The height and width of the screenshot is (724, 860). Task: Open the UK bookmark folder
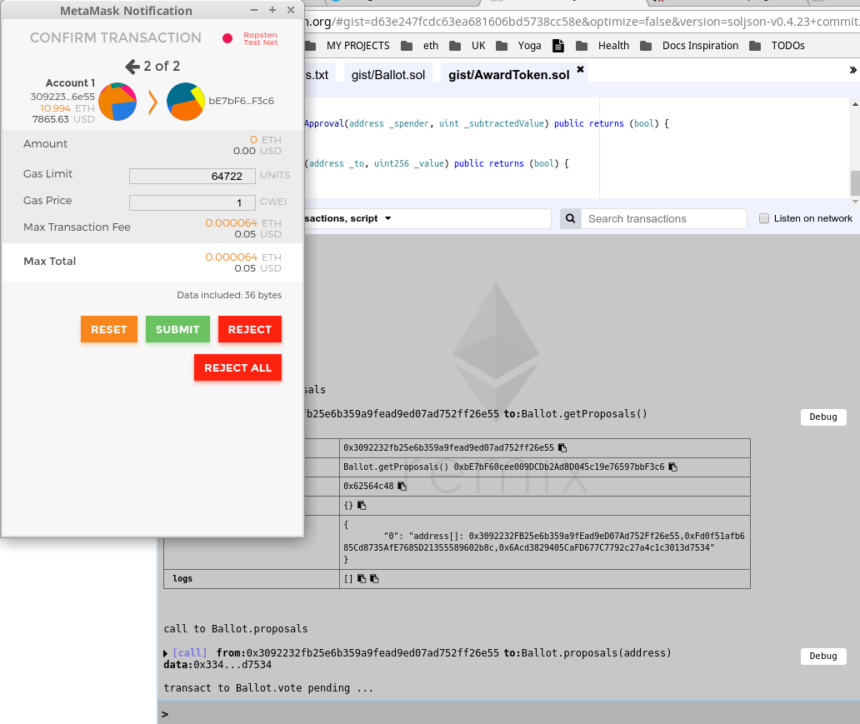click(x=467, y=46)
